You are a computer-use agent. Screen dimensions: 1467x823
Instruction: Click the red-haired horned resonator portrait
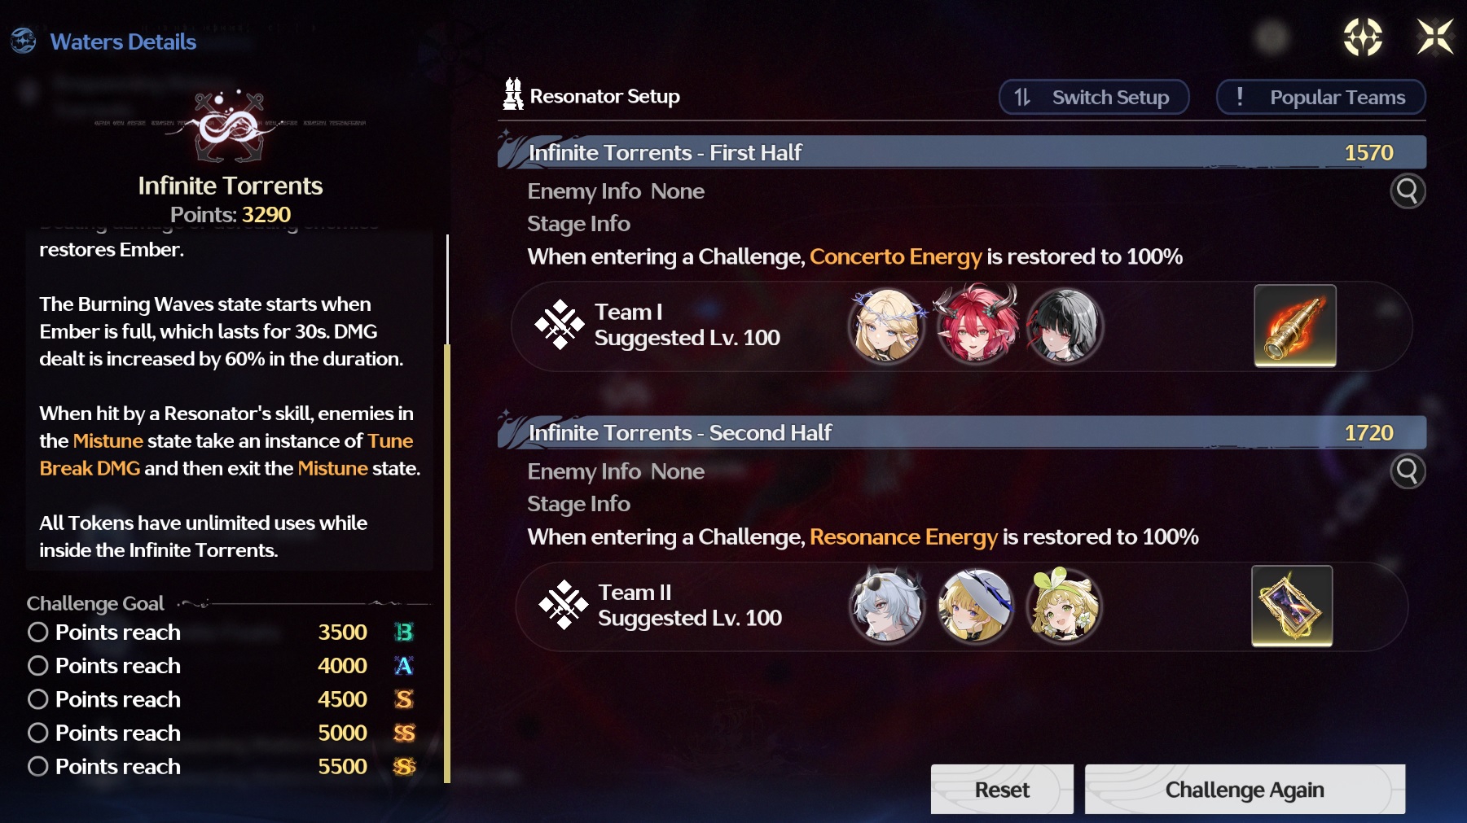[976, 326]
